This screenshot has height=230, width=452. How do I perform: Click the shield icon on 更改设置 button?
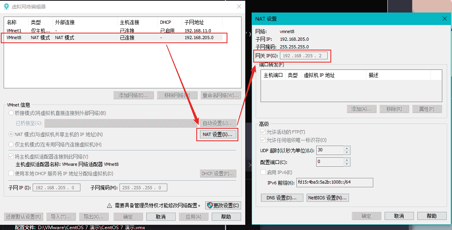[x=210, y=205]
